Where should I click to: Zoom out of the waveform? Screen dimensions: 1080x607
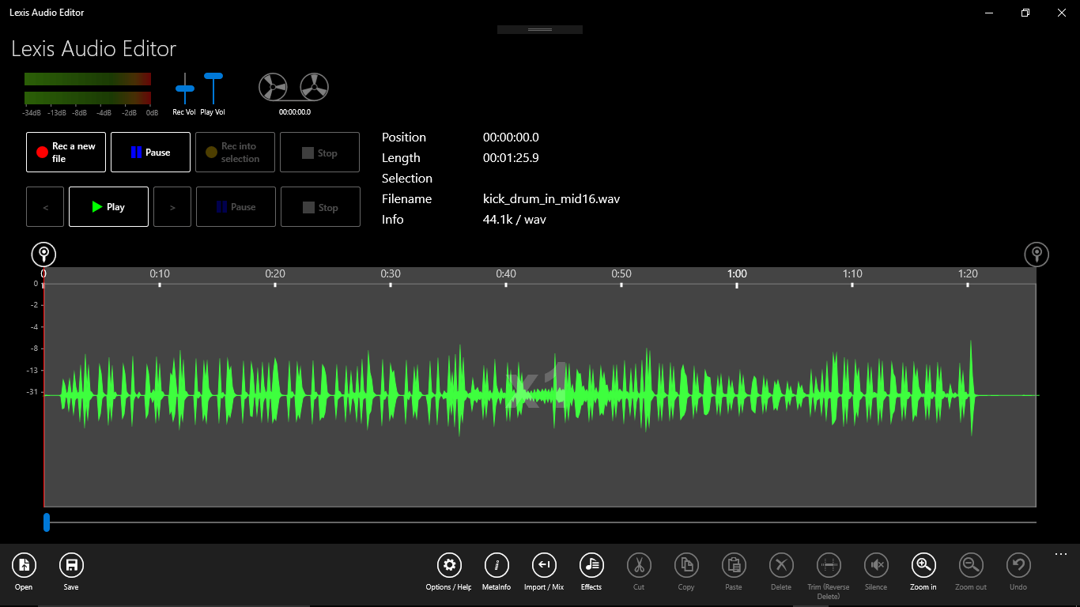(x=970, y=565)
